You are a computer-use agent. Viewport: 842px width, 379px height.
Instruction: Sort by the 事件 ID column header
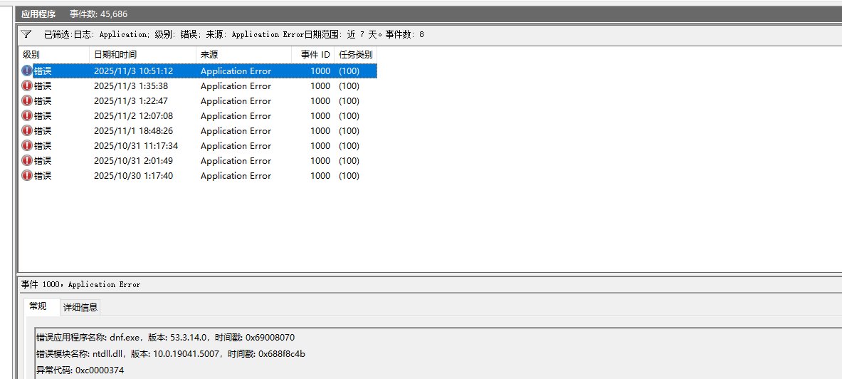[x=313, y=55]
